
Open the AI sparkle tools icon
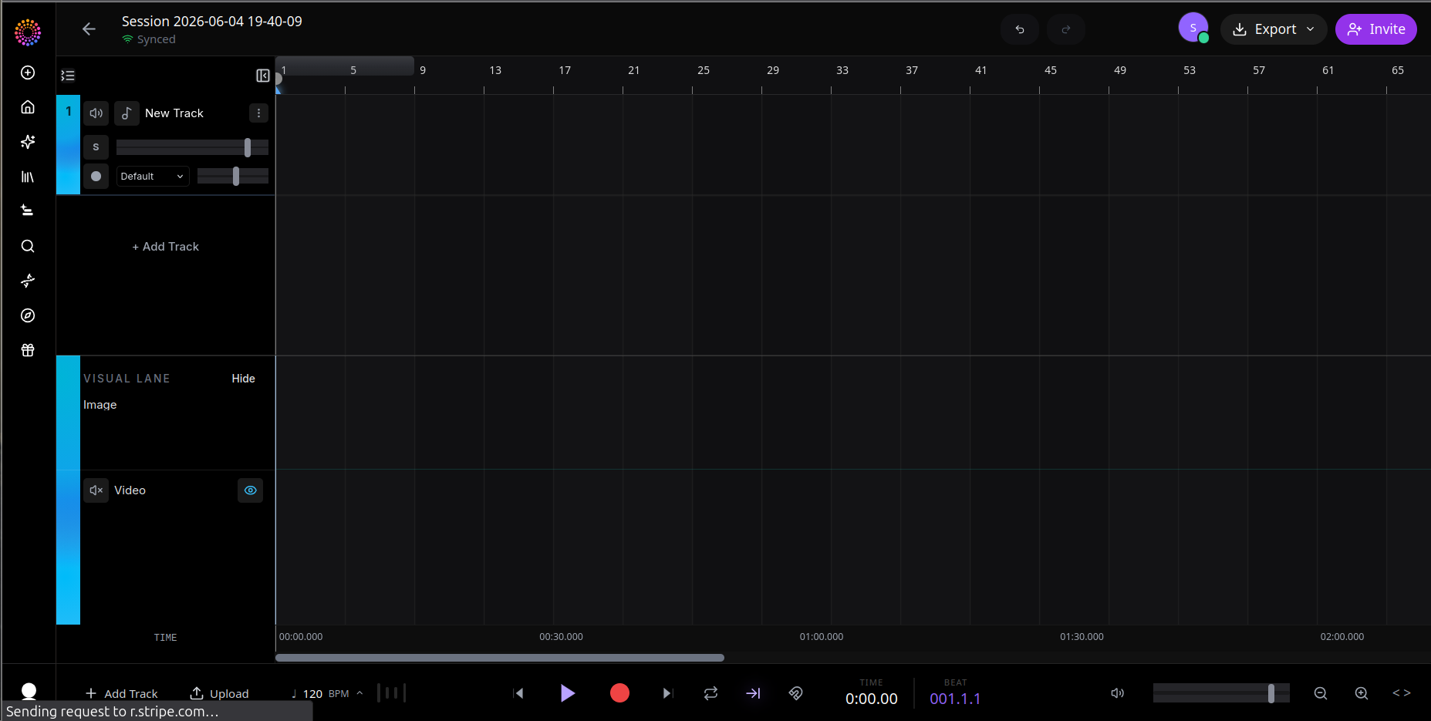tap(28, 142)
